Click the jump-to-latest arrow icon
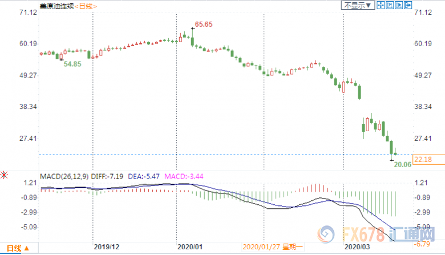 408,5
